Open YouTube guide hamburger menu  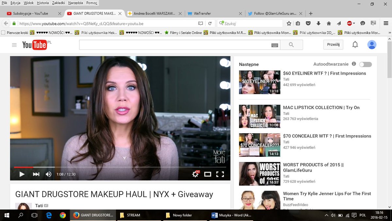(14, 45)
